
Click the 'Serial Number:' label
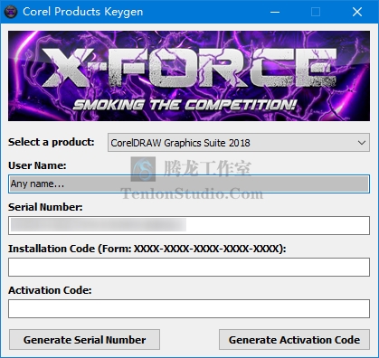tap(45, 207)
